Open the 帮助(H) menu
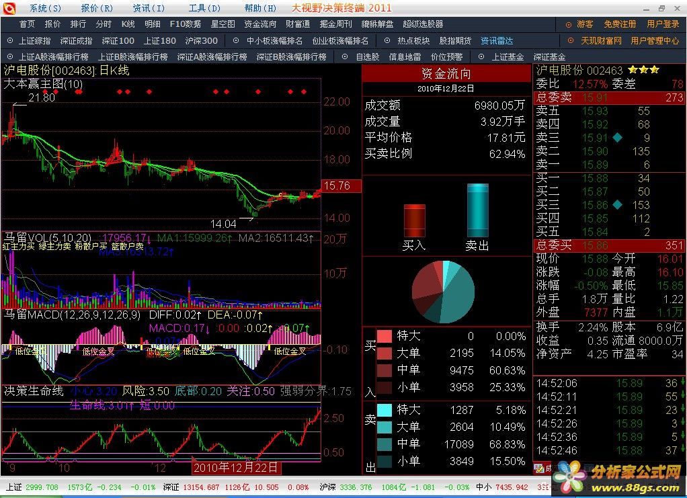 click(x=261, y=8)
